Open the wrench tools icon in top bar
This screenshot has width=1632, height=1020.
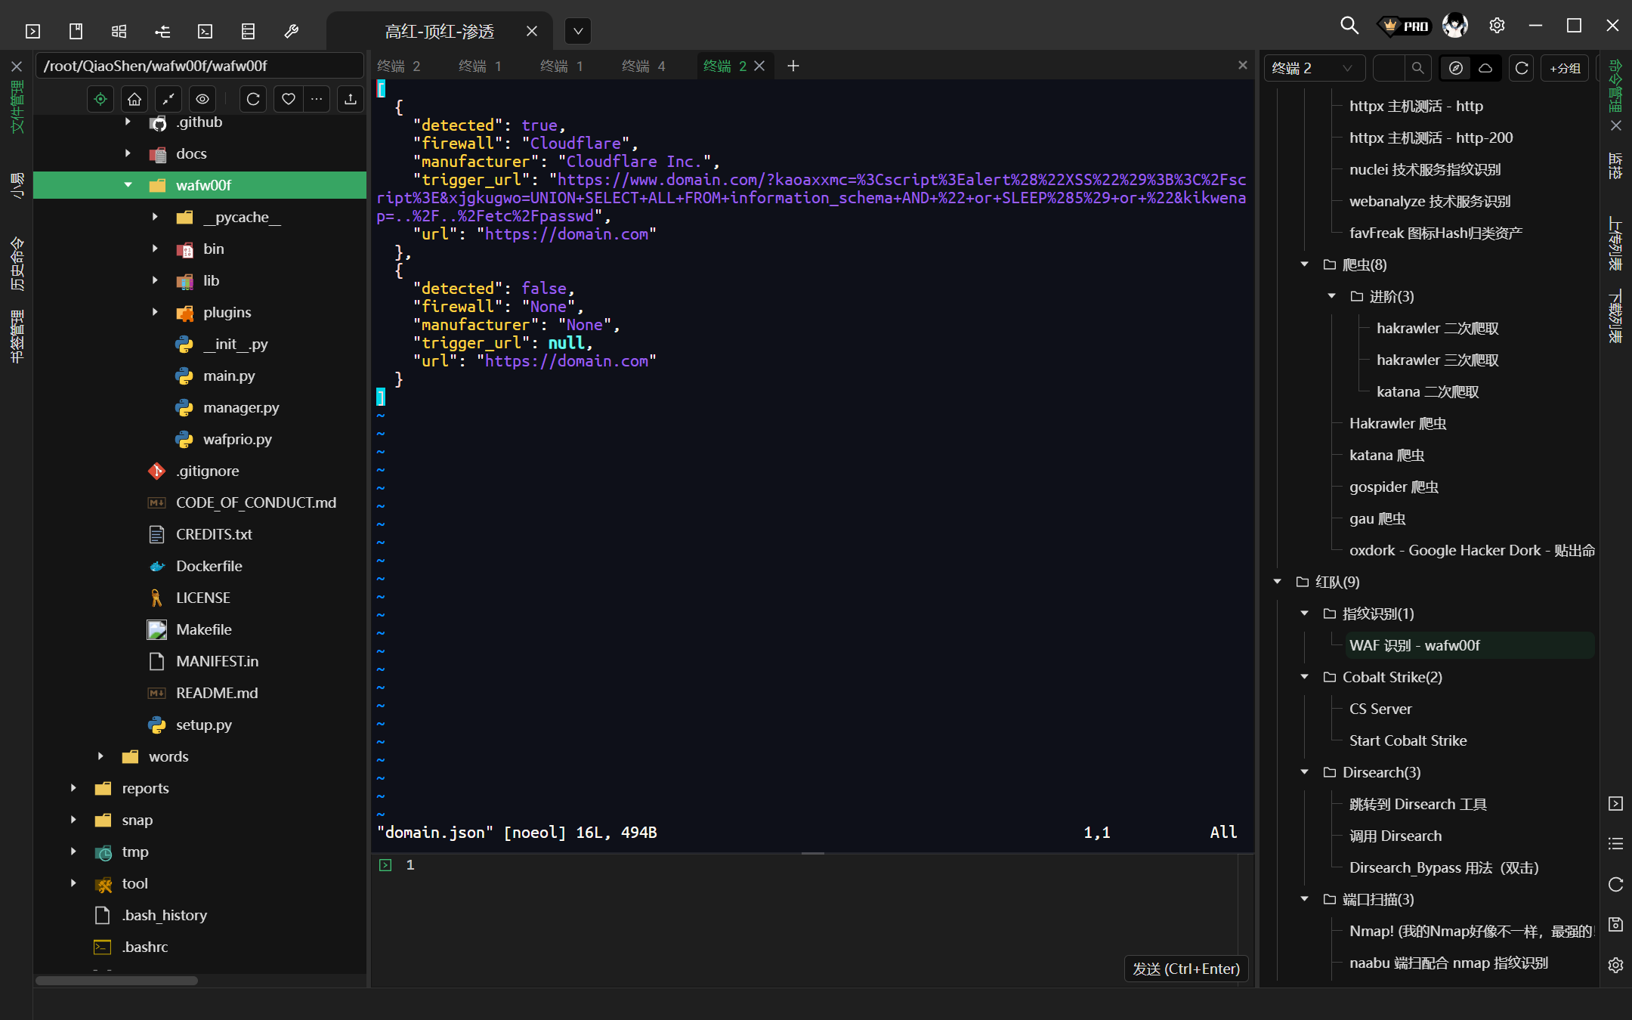[291, 31]
